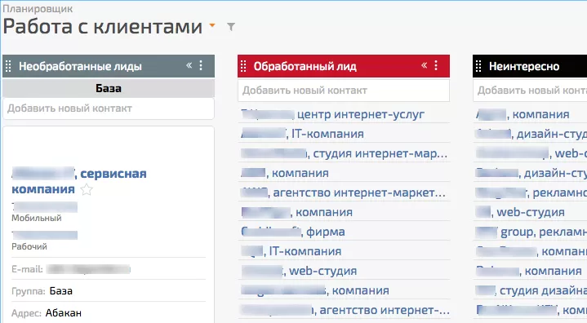
Task: Select the Неинтересно column title
Action: [524, 67]
